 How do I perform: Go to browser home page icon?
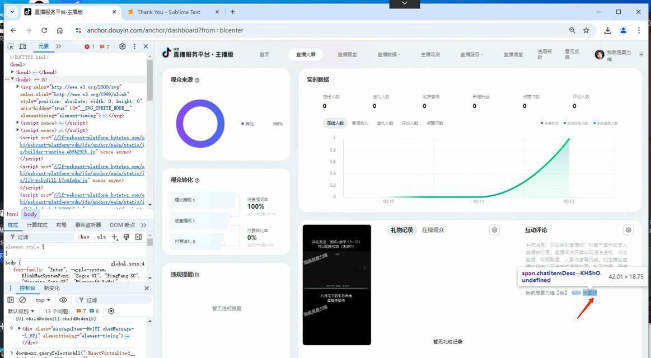[x=60, y=30]
